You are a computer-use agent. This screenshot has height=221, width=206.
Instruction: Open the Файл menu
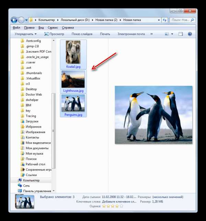(16, 27)
